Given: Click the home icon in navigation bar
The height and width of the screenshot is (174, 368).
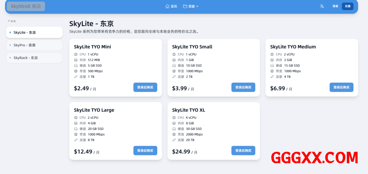Looking at the screenshot, I should (167, 6).
